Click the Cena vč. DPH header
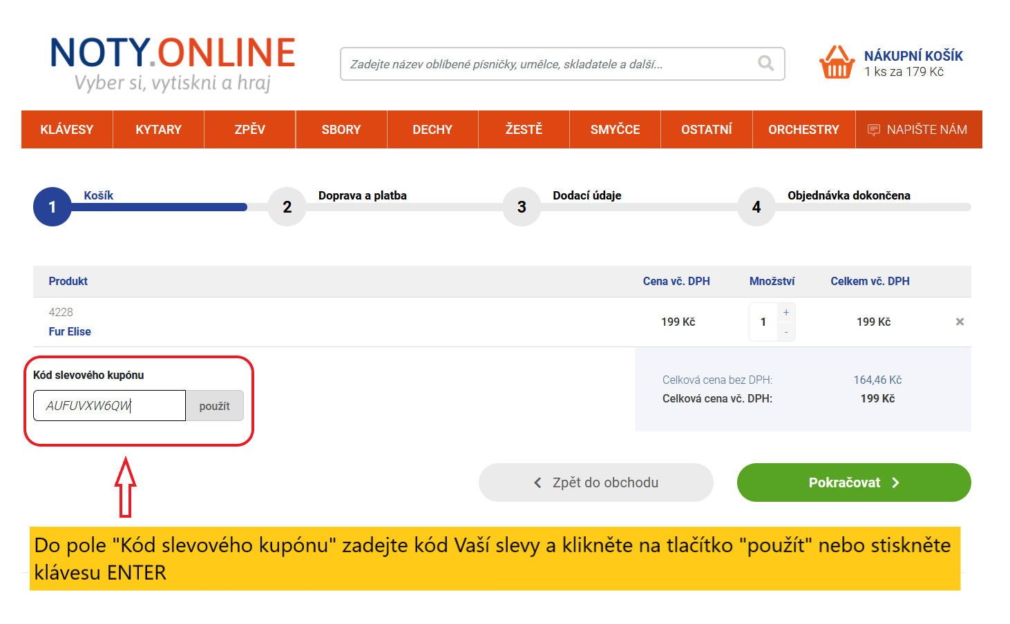Screen dimensions: 1010x624 pos(676,281)
